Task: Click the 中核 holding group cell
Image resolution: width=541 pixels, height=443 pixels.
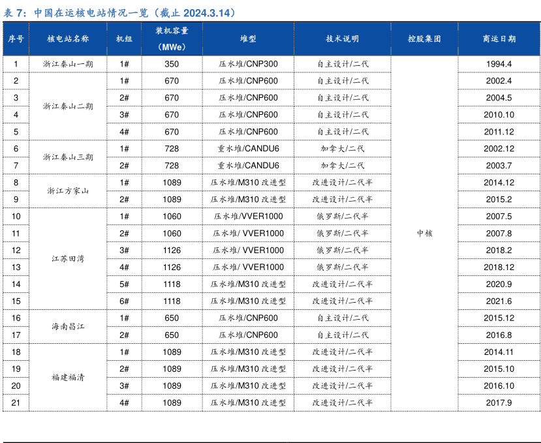Action: point(424,234)
